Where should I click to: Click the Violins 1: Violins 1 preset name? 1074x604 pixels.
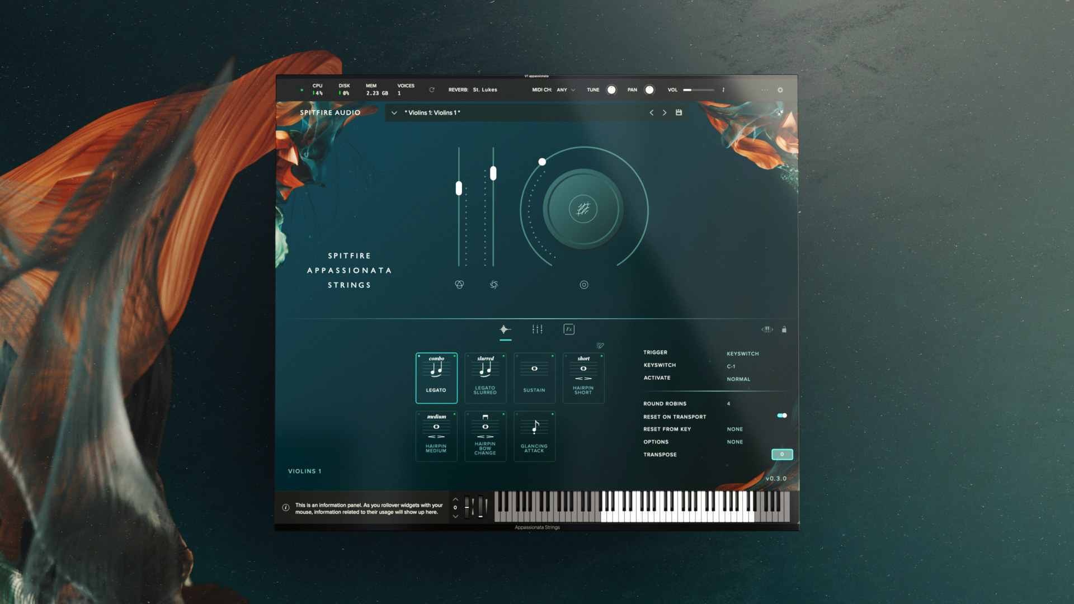432,113
